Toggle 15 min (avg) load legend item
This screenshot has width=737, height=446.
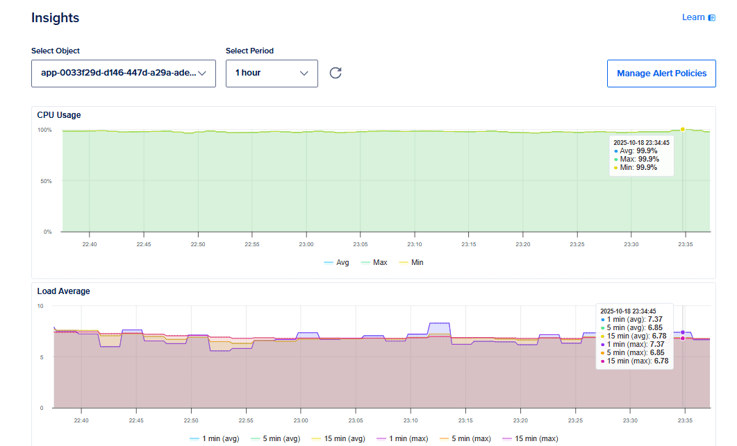click(338, 438)
